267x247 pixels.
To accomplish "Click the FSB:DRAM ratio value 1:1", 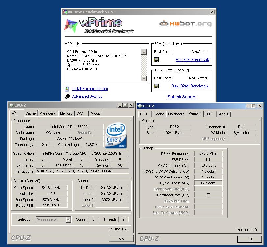I will click(208, 159).
